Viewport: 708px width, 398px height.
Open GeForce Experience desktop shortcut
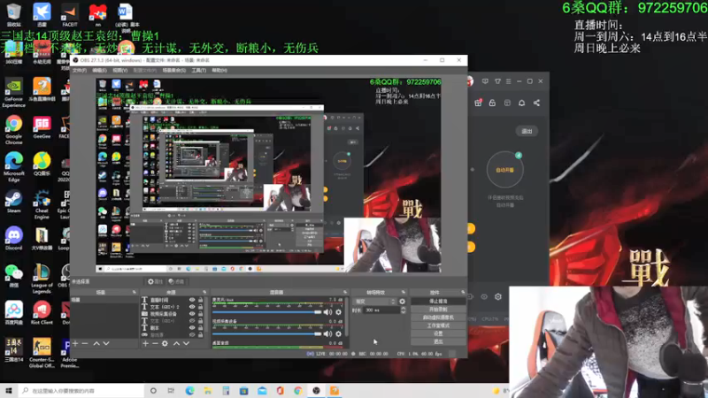point(13,93)
